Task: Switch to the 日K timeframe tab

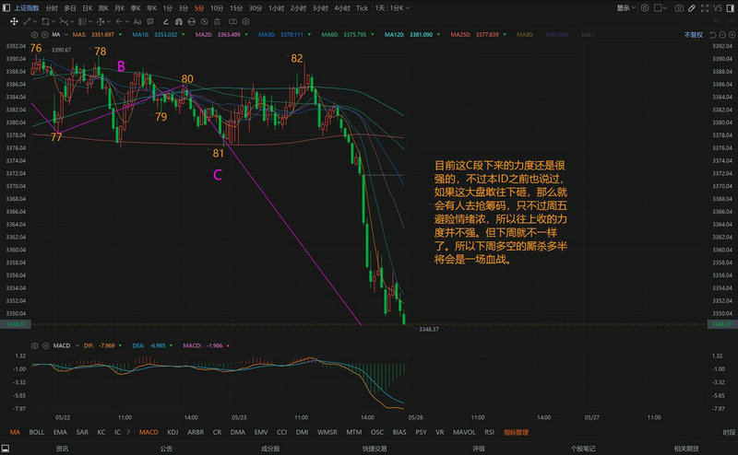Action: tap(88, 8)
